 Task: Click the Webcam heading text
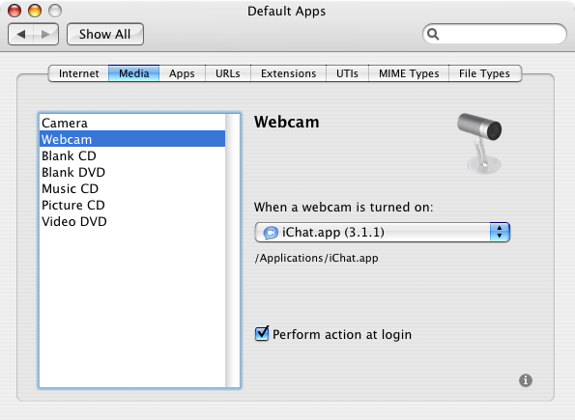click(x=286, y=122)
